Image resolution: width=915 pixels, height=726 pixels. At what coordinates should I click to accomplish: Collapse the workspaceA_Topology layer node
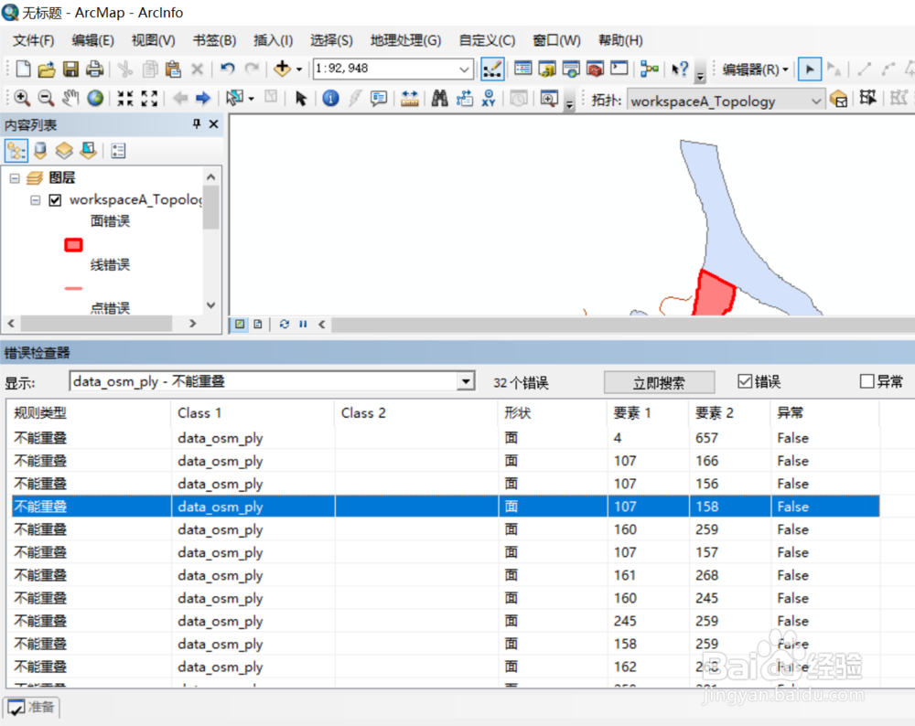point(35,200)
